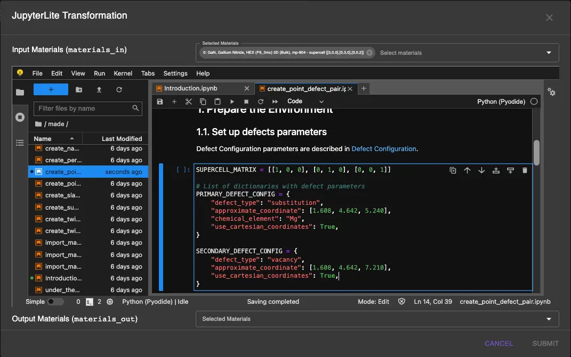The height and width of the screenshot is (357, 571).
Task: Duplicate the cell using the copy icon
Action: click(x=453, y=170)
